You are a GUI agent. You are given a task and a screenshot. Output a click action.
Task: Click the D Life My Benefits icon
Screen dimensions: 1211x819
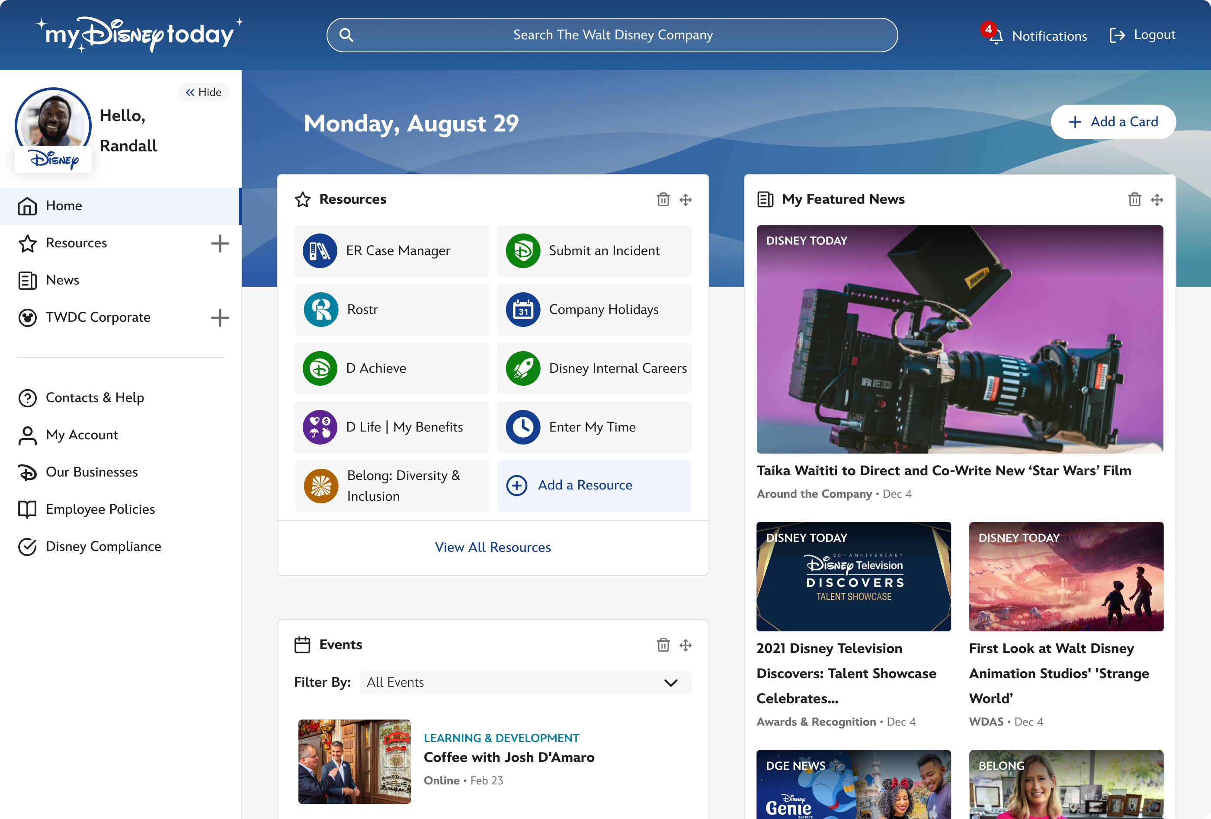[320, 427]
